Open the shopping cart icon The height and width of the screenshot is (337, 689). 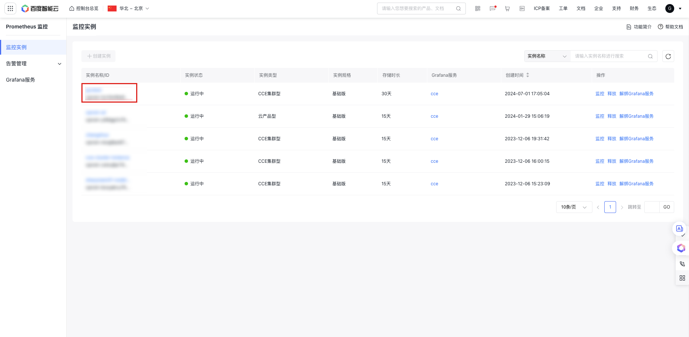507,8
